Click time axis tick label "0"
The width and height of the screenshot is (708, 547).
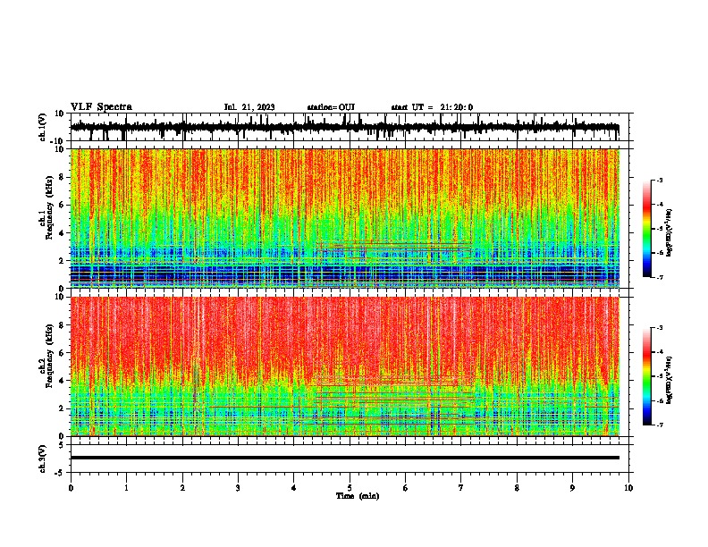point(71,488)
